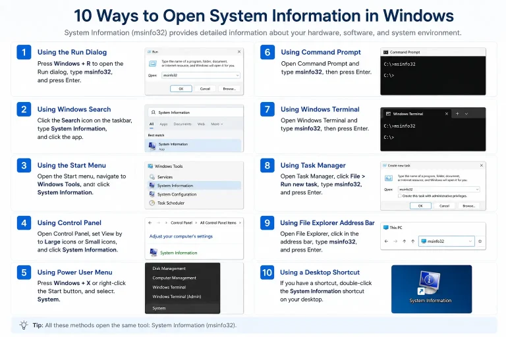Choose Windows Terminal (Admin) in Power User menu
The width and height of the screenshot is (506, 337).
(x=177, y=296)
